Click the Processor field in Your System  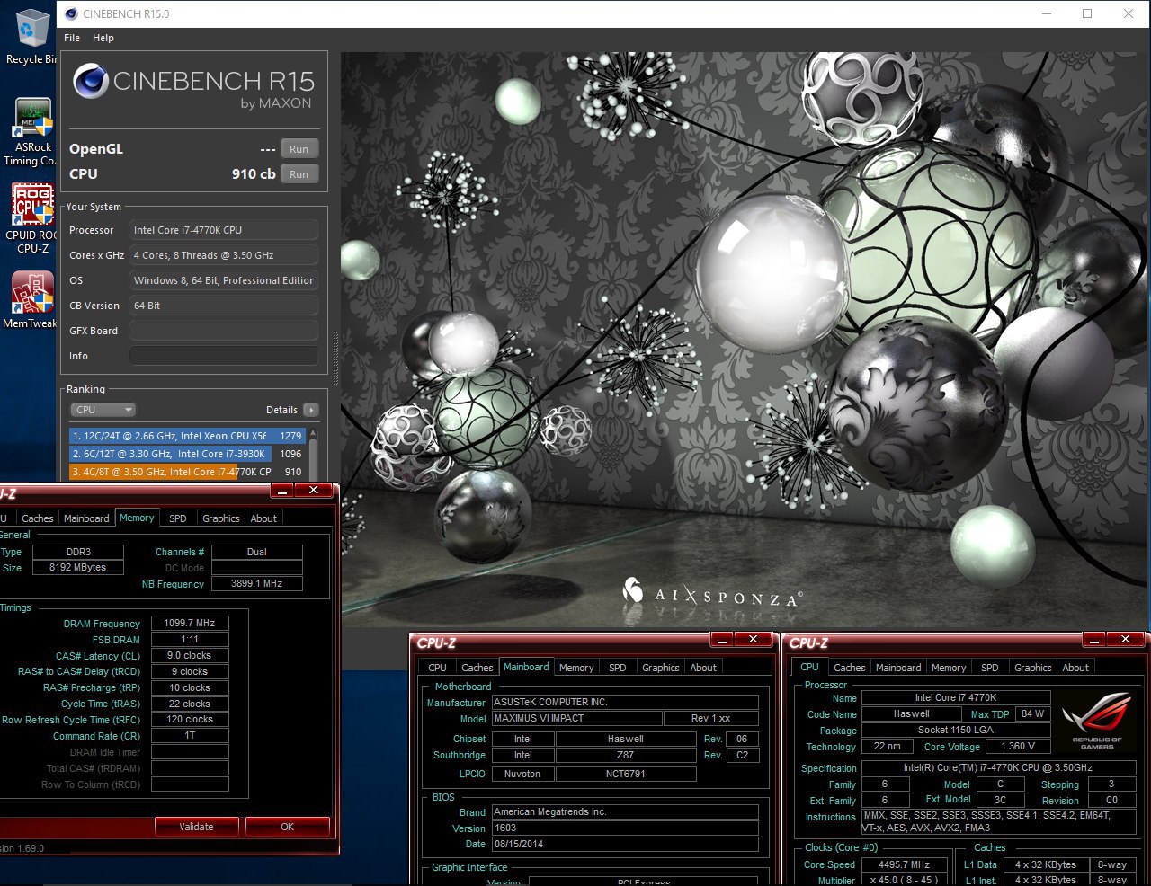click(224, 230)
